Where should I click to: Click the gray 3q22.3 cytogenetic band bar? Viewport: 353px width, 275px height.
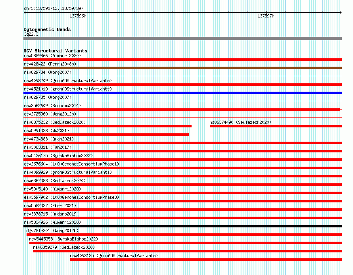pyautogui.click(x=182, y=38)
